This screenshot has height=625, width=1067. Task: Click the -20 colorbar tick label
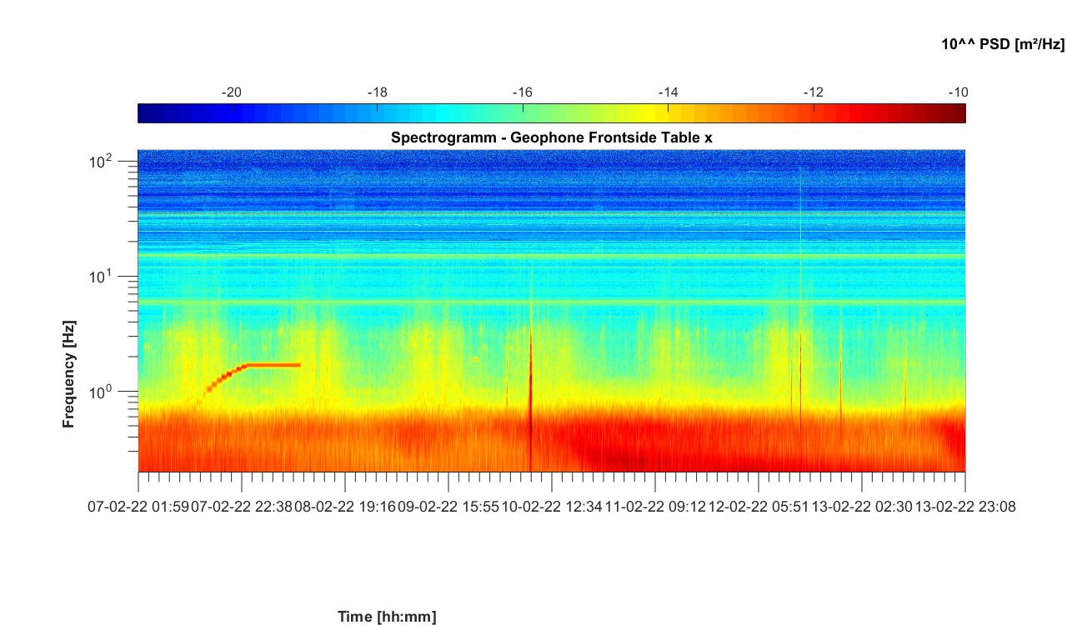click(x=232, y=92)
